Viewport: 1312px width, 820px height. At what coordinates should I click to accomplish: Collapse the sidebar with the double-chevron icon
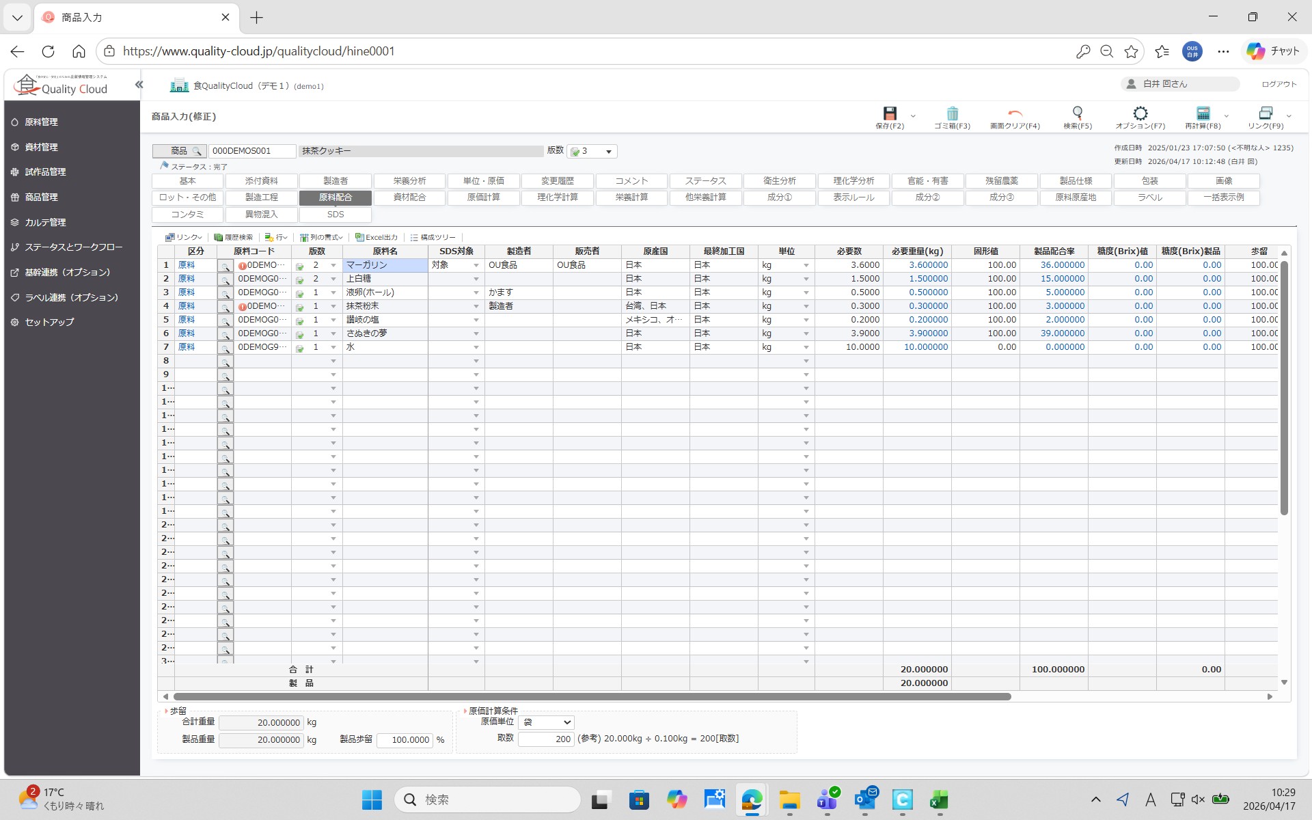pos(139,85)
